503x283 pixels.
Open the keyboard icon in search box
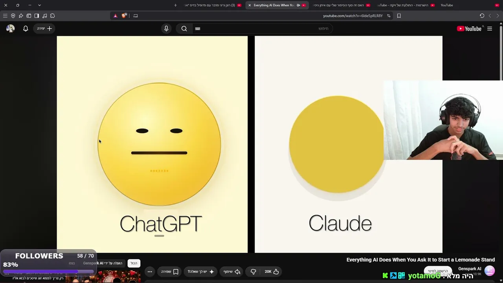[198, 29]
